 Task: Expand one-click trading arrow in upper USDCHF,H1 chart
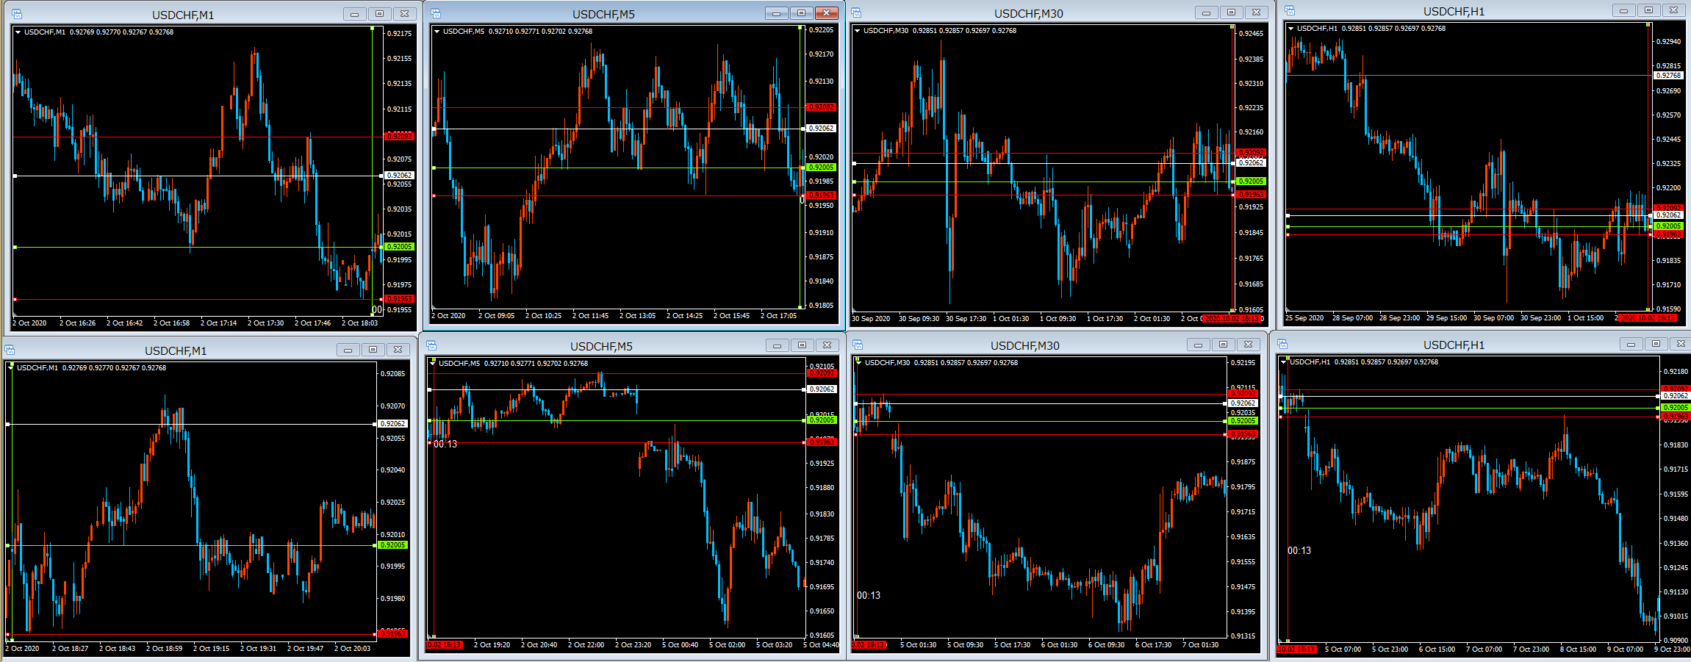click(x=1291, y=29)
